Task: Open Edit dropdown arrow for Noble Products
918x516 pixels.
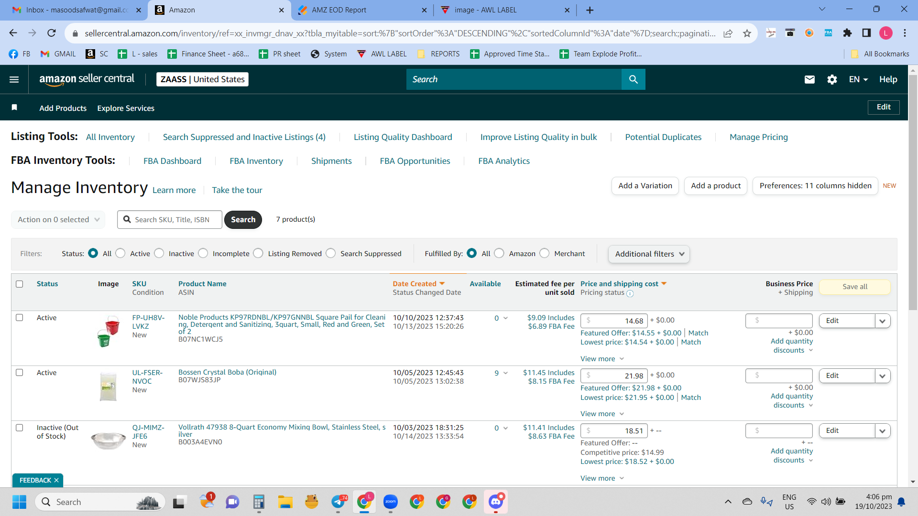Action: 883,321
